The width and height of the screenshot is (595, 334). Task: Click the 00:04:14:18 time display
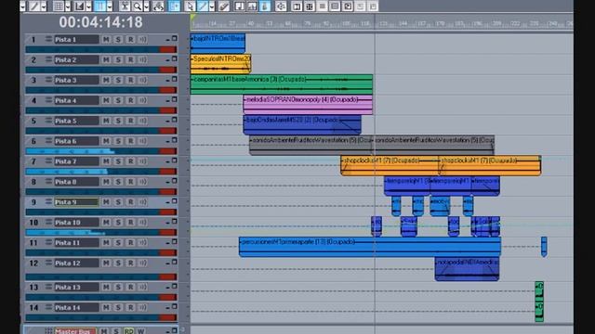point(100,22)
